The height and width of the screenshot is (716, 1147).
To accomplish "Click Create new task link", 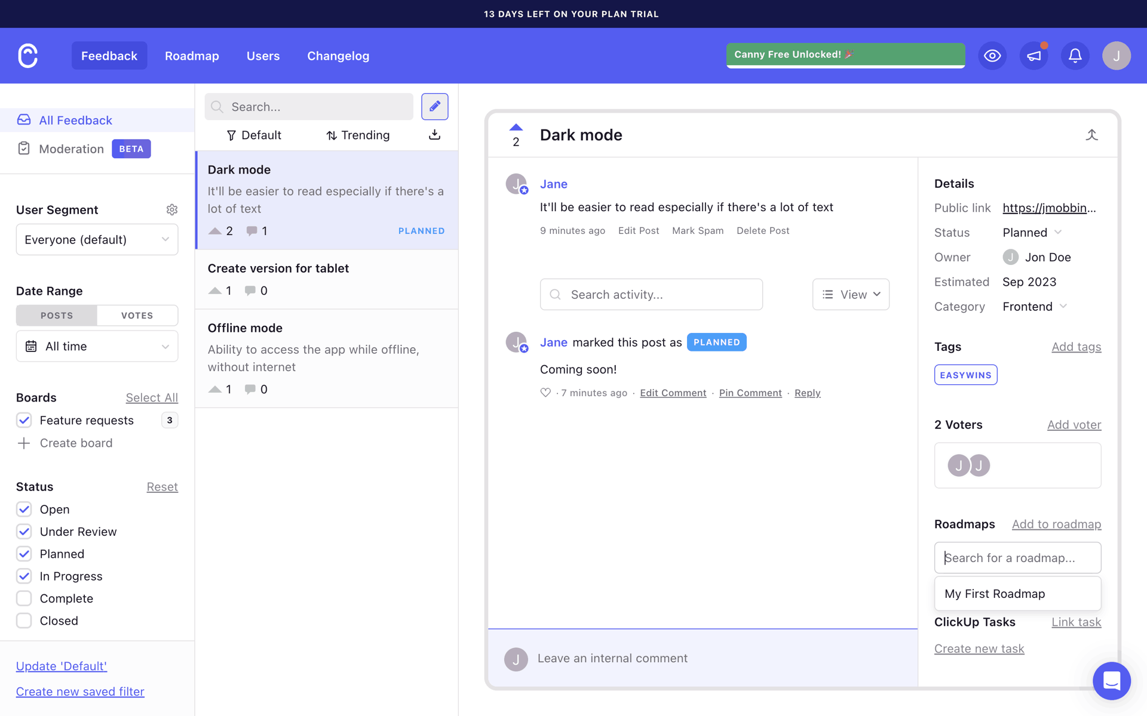I will (979, 649).
